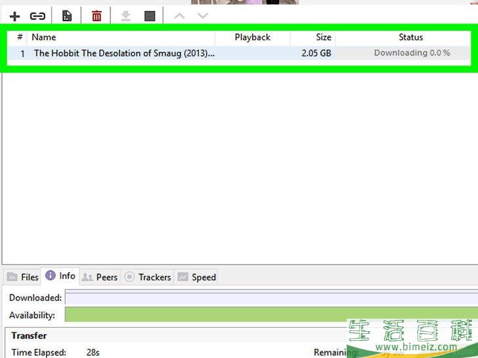Add a torrent with the plus icon
The height and width of the screenshot is (358, 478).
point(14,16)
